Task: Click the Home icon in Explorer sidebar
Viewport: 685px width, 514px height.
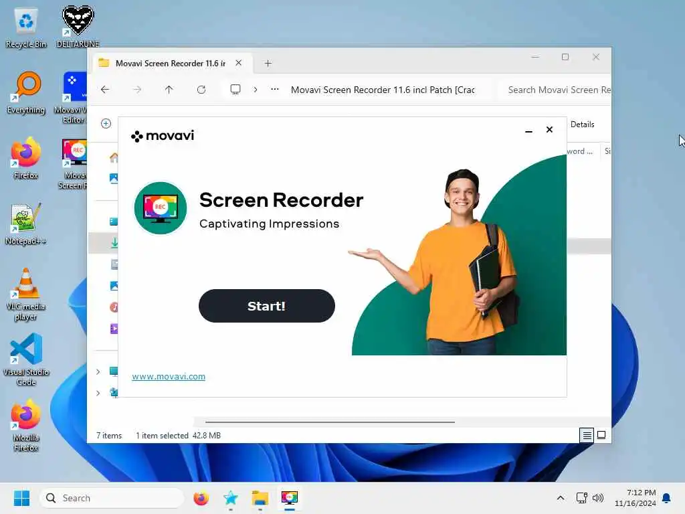Action: [114, 157]
